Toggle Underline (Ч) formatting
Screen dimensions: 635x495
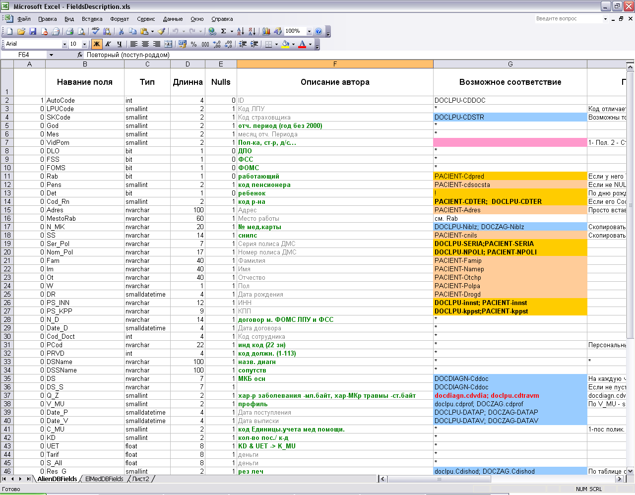point(119,44)
